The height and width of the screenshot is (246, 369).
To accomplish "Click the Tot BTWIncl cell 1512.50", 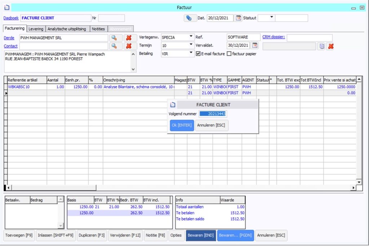I will pos(312,87).
